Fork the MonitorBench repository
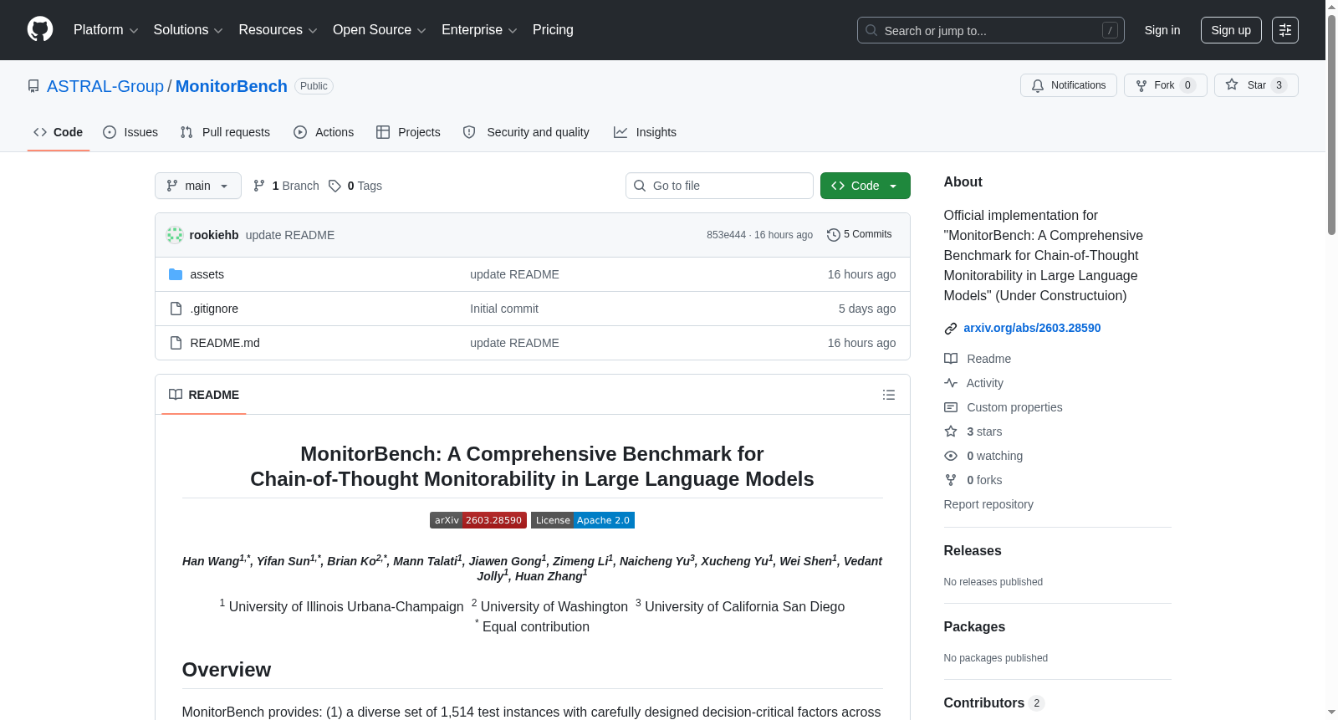The image size is (1338, 720). 1166,85
